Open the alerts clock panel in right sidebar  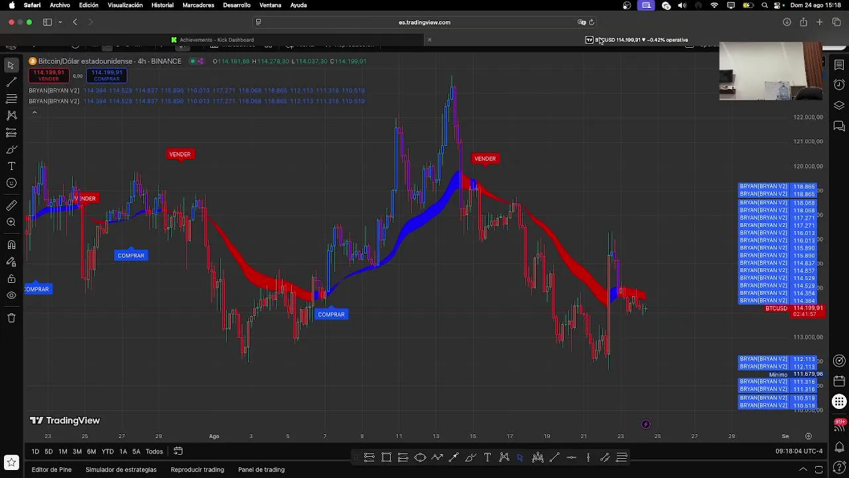point(839,85)
